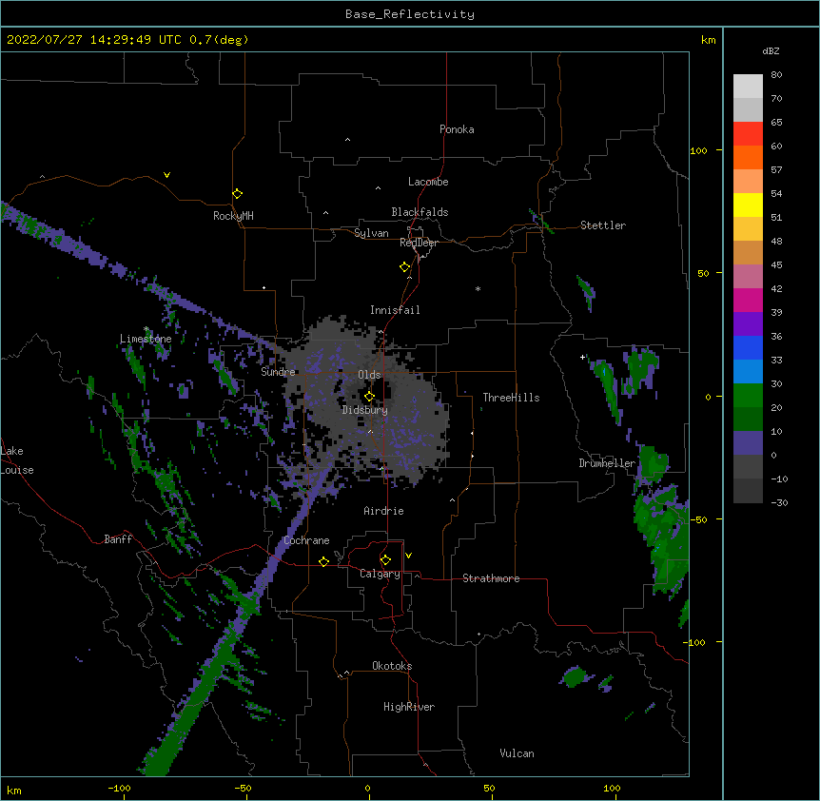Click the Base_Reflectivity title text
Screen dimensions: 820x801
pyautogui.click(x=410, y=14)
